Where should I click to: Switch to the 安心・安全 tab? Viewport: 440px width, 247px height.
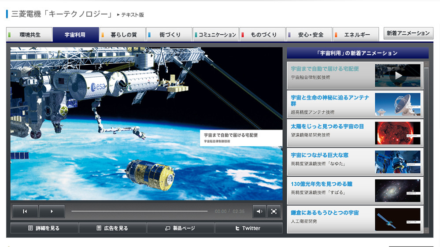point(309,34)
